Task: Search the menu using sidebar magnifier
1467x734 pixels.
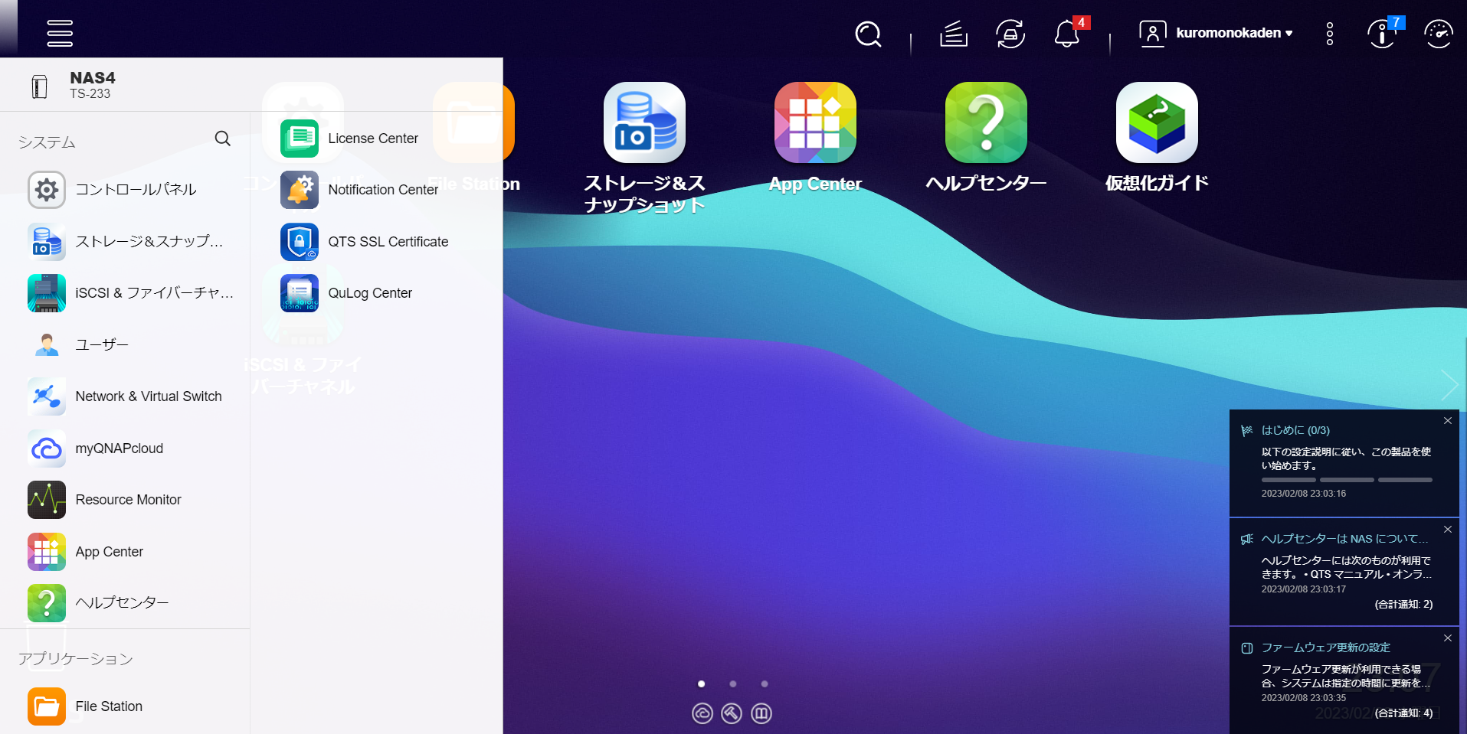Action: point(223,139)
